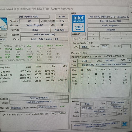The width and height of the screenshot is (132, 132).
Task: Click the Intel Graphics logo
Action: (x=79, y=23)
